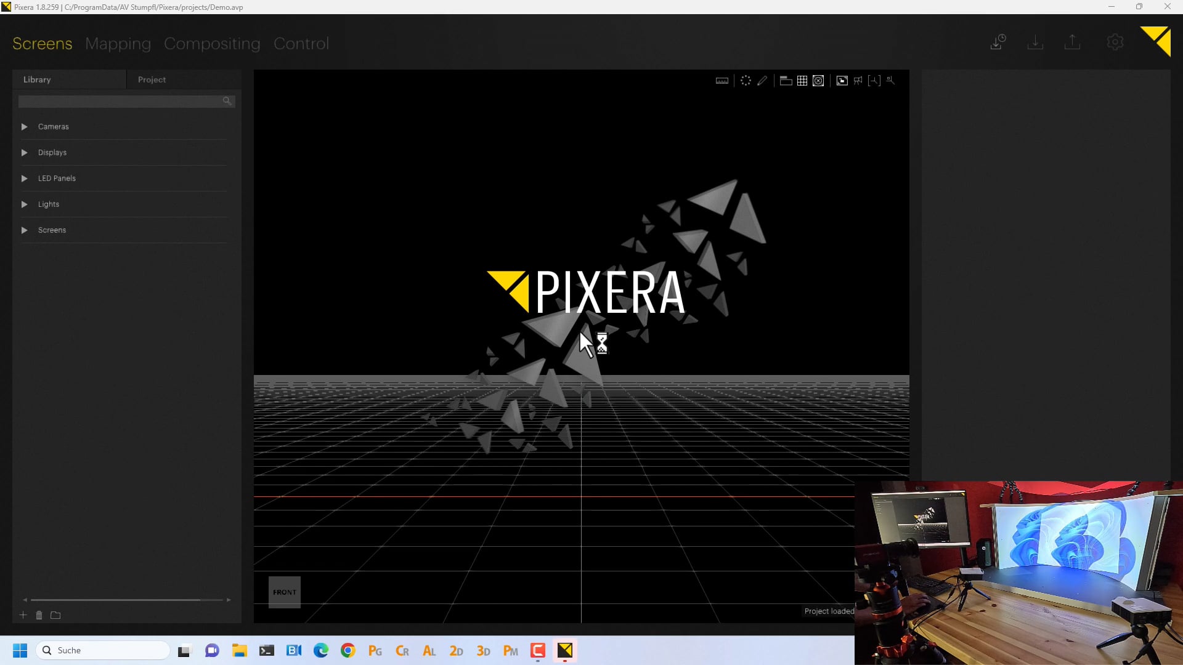Click the Lights label in Library

[49, 204]
